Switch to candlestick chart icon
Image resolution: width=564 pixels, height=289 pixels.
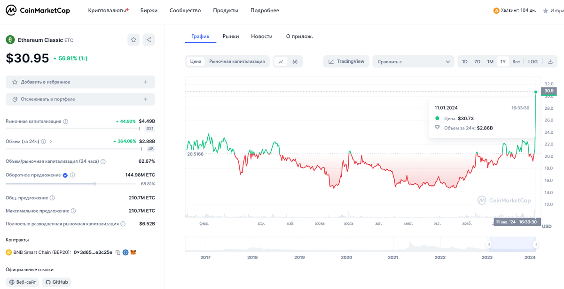coord(295,61)
